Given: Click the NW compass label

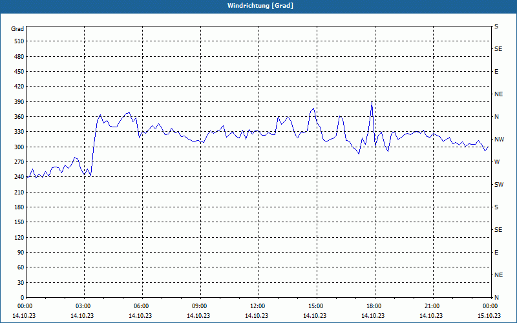Looking at the screenshot, I should click(x=499, y=140).
